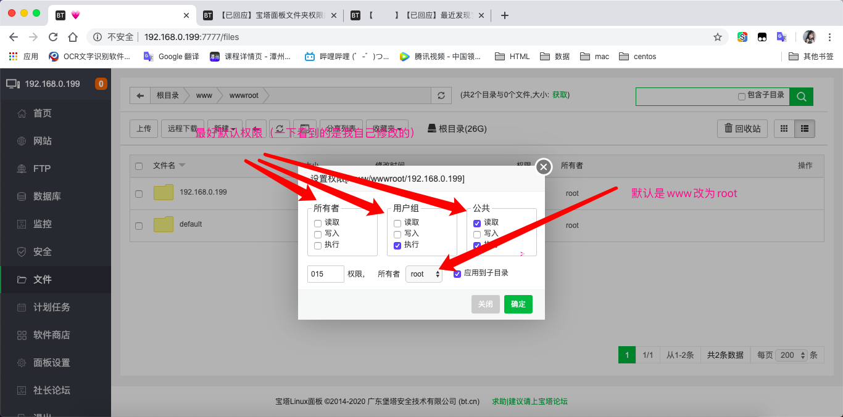The height and width of the screenshot is (417, 843).
Task: Open the 所有者 root owner dropdown
Action: 424,274
